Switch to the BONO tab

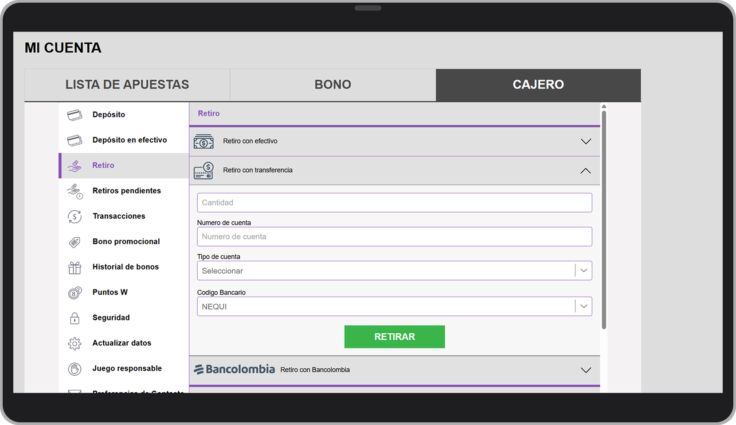pos(332,85)
